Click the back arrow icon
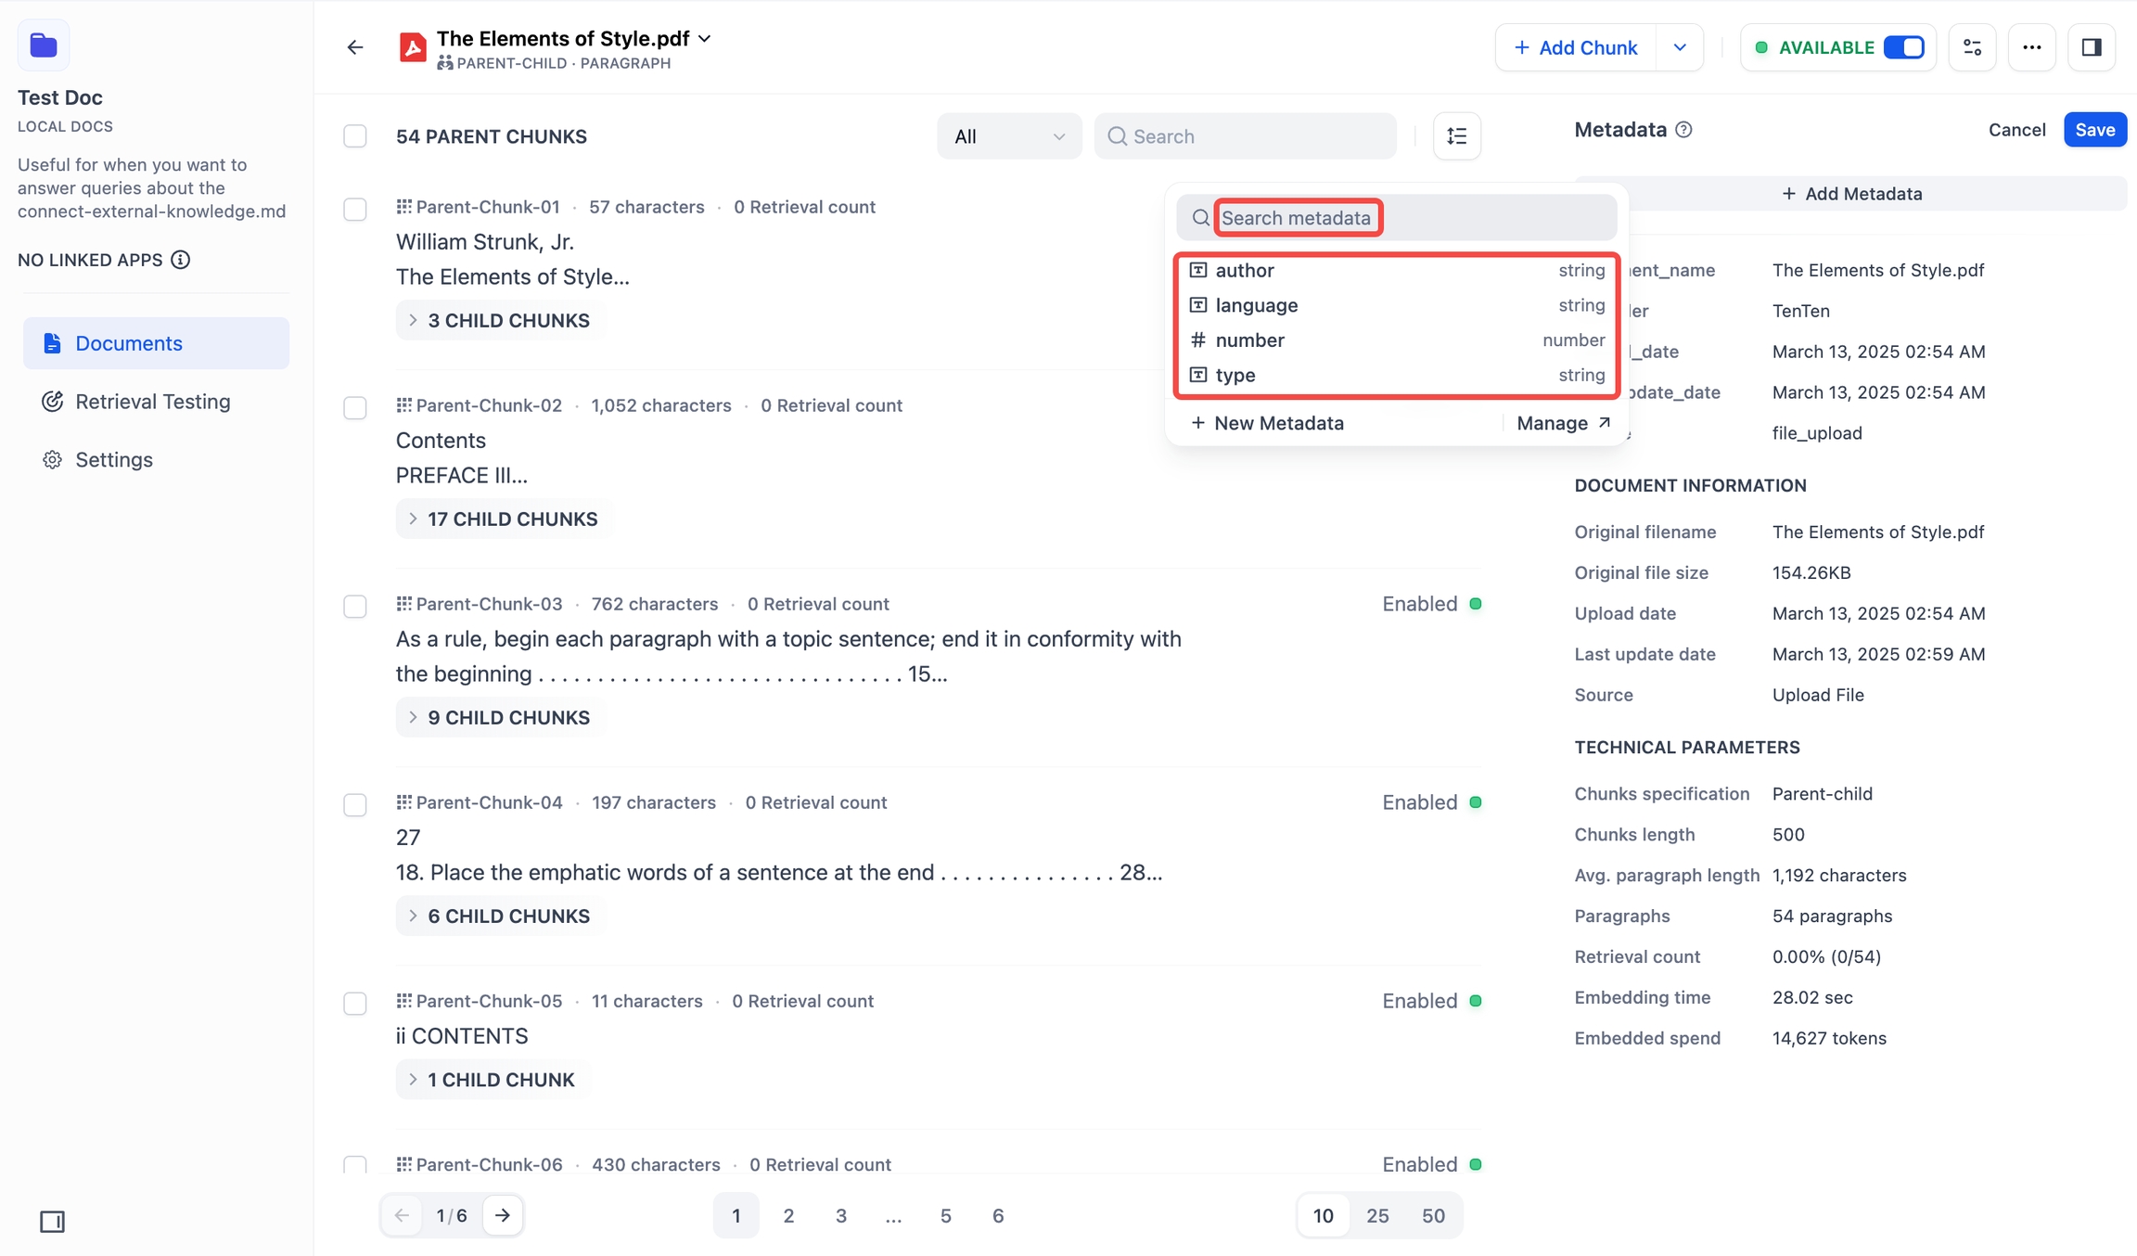 pyautogui.click(x=355, y=47)
